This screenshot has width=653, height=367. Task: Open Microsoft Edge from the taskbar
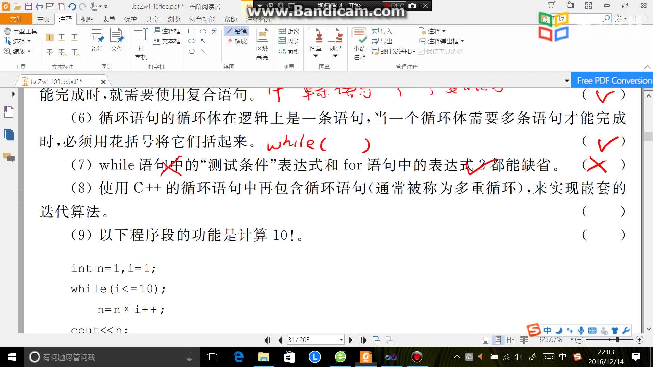click(x=238, y=357)
